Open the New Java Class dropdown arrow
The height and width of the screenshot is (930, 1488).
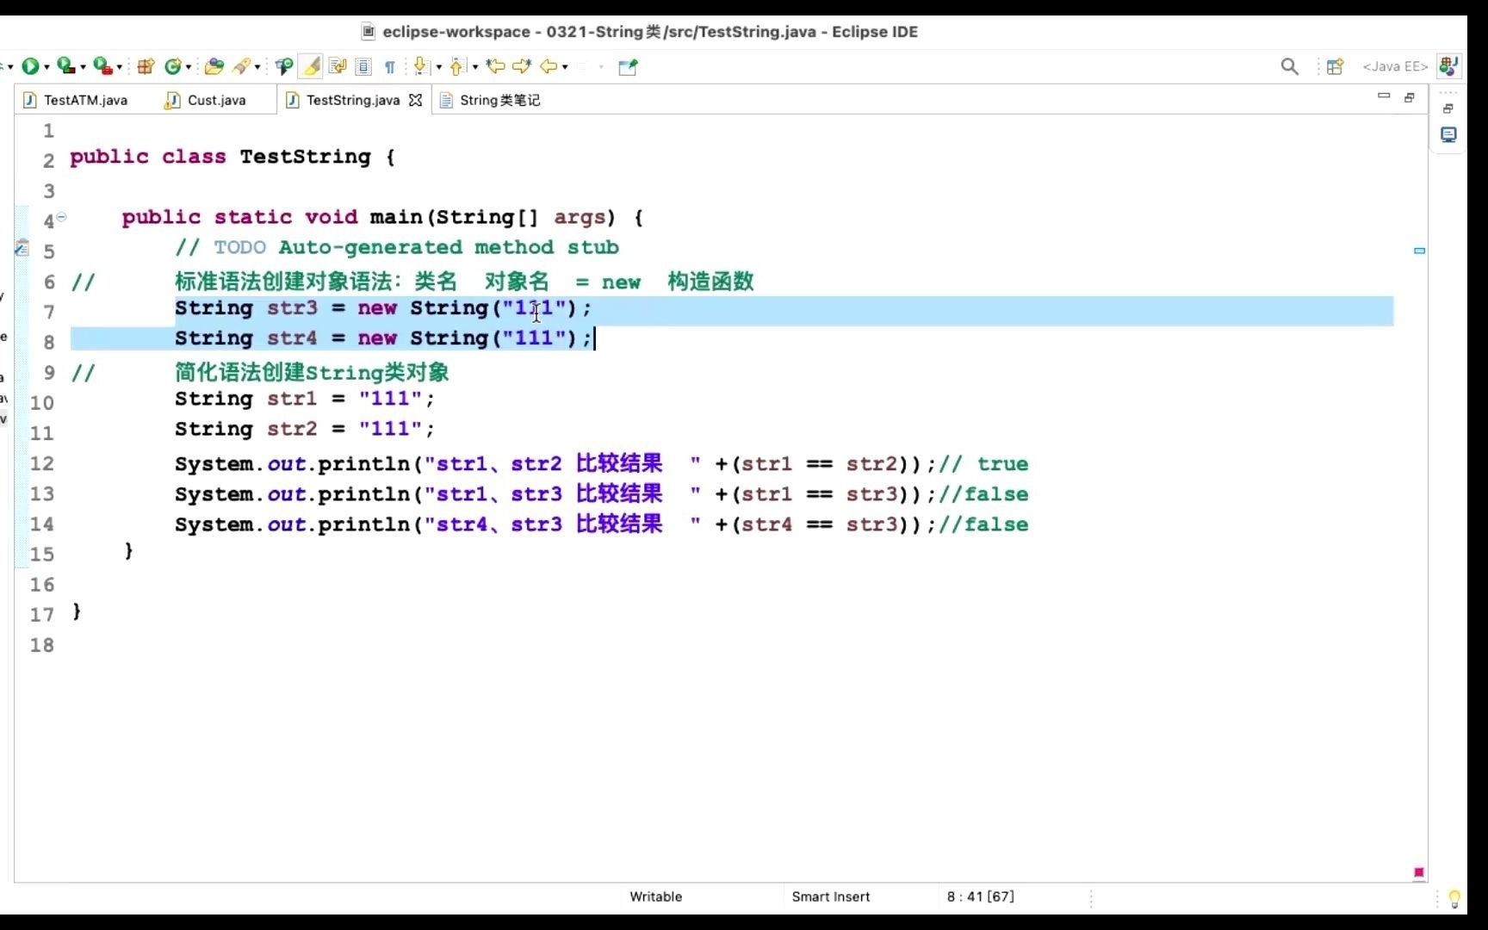(188, 67)
